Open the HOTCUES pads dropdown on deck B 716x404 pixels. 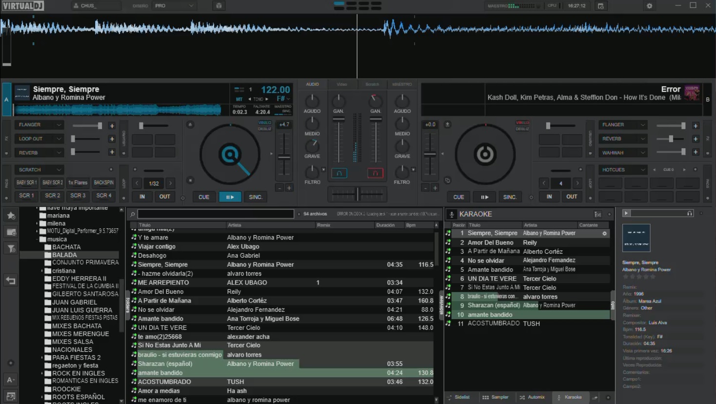[x=623, y=170]
